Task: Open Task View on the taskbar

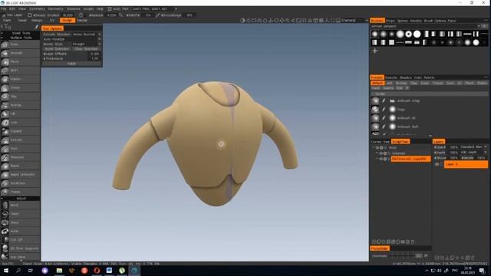Action: pos(31,271)
